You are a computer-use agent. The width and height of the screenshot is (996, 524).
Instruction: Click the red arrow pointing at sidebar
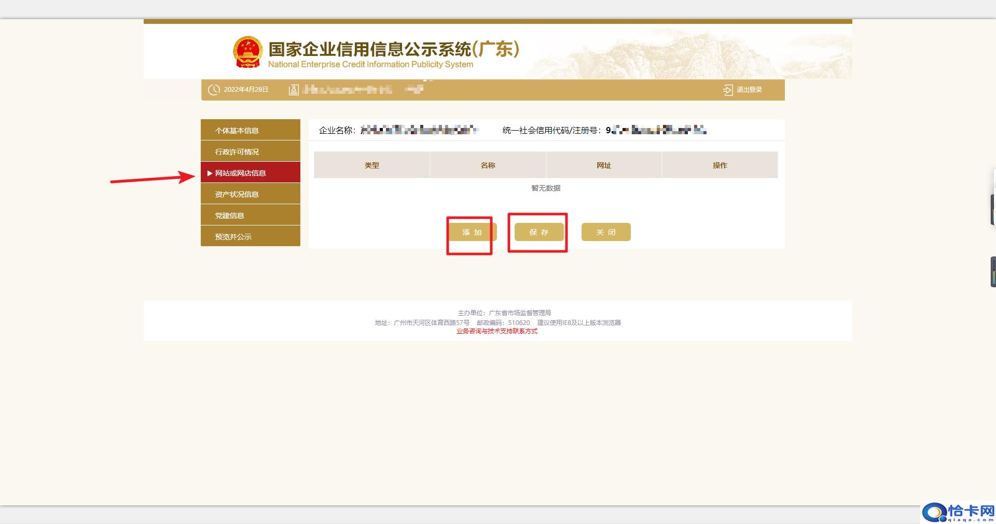tap(150, 178)
